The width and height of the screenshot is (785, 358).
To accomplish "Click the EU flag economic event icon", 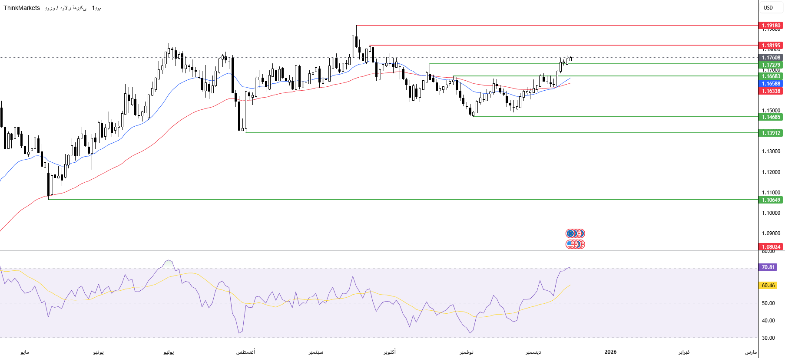I will click(x=570, y=233).
